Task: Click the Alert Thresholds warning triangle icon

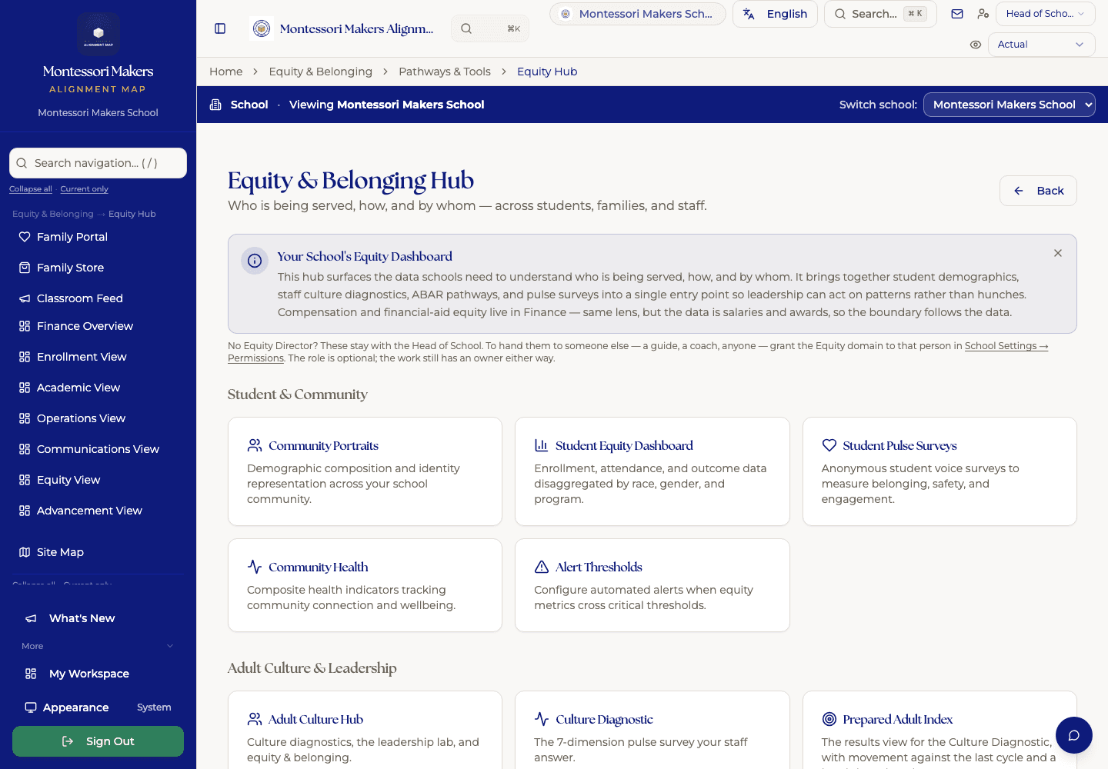Action: (542, 567)
